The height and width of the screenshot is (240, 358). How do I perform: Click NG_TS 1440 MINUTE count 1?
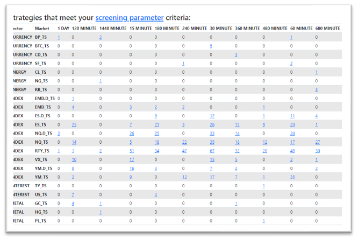click(101, 81)
